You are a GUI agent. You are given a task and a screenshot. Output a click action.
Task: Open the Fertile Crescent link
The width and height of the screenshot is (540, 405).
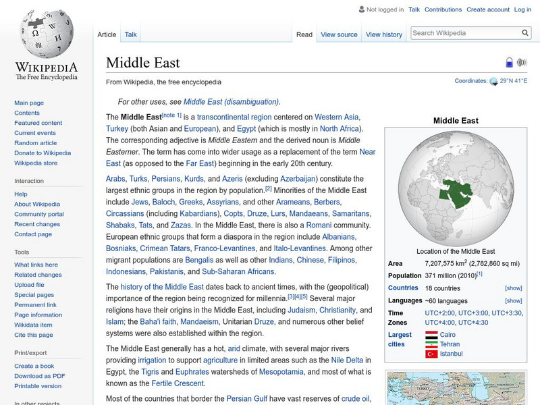pyautogui.click(x=178, y=383)
